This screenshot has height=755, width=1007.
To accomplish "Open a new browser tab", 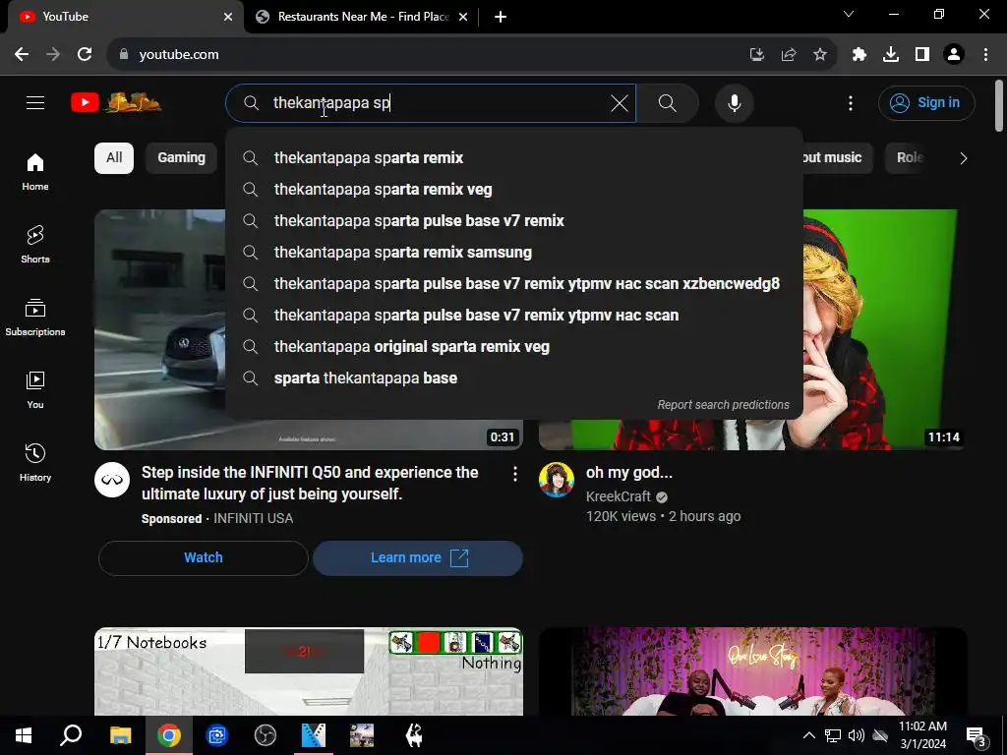I will pyautogui.click(x=501, y=17).
